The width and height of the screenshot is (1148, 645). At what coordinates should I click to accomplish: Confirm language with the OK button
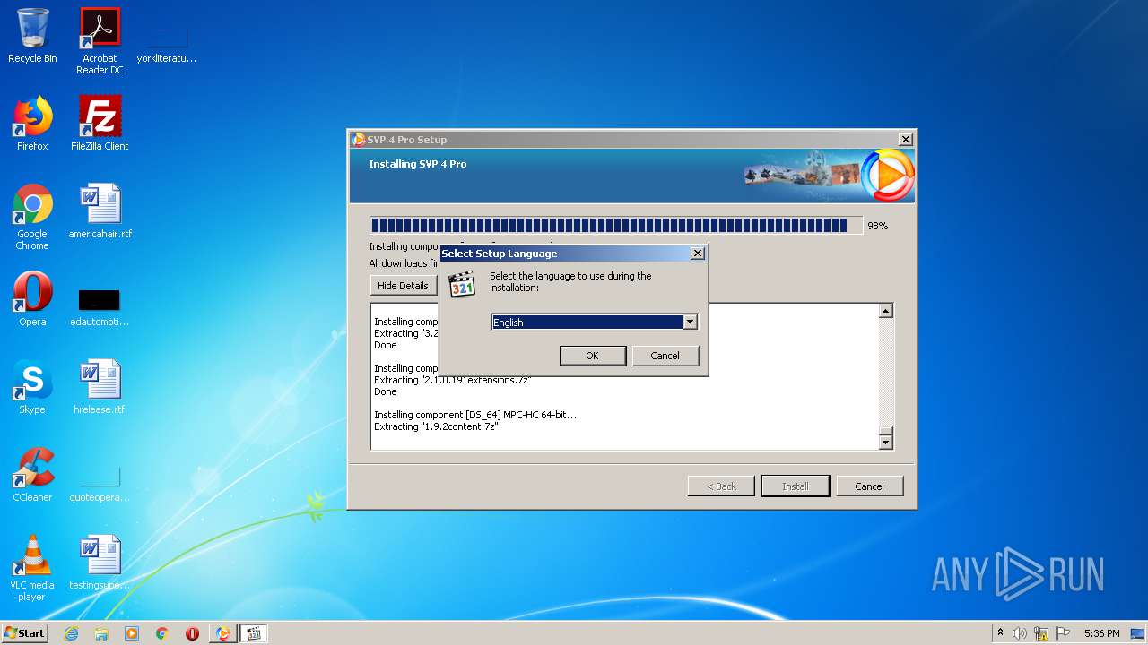point(593,356)
